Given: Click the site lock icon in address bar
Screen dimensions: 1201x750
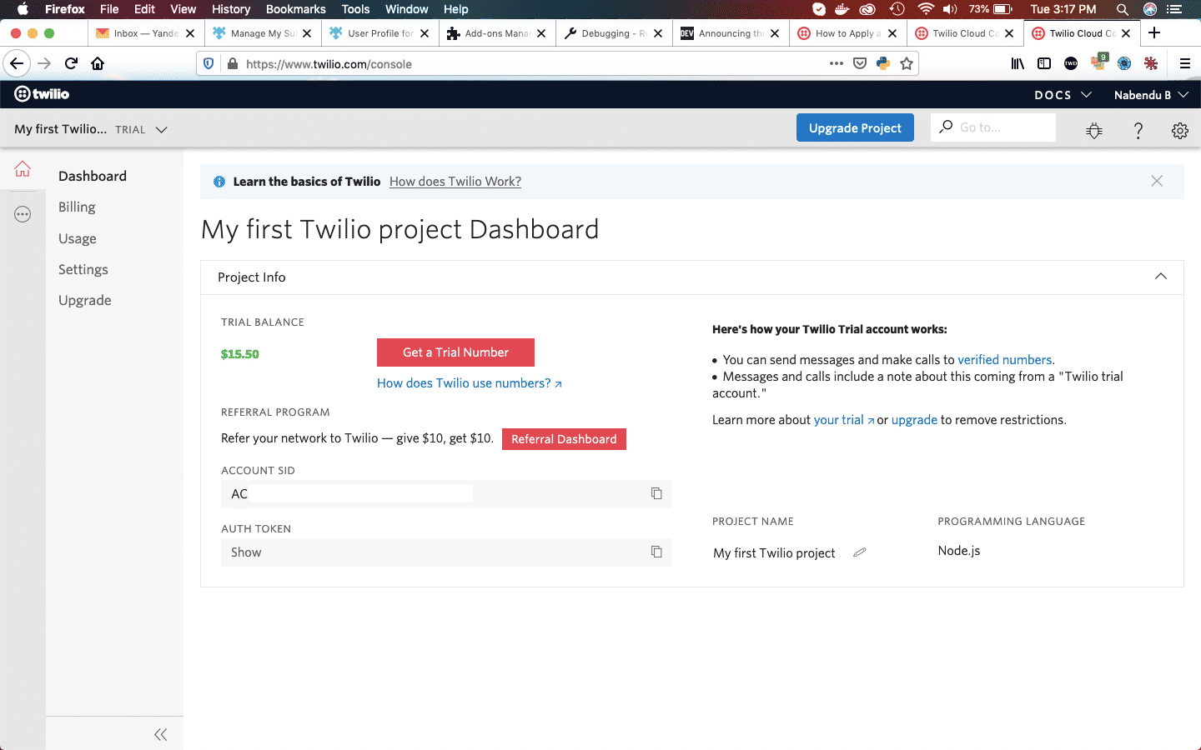Looking at the screenshot, I should pyautogui.click(x=233, y=63).
